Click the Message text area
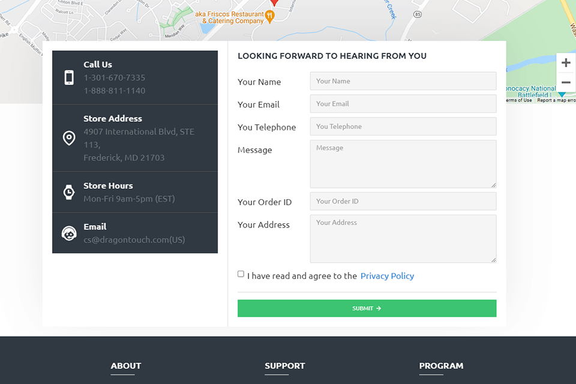Viewport: 576px width, 384px height. [403, 164]
